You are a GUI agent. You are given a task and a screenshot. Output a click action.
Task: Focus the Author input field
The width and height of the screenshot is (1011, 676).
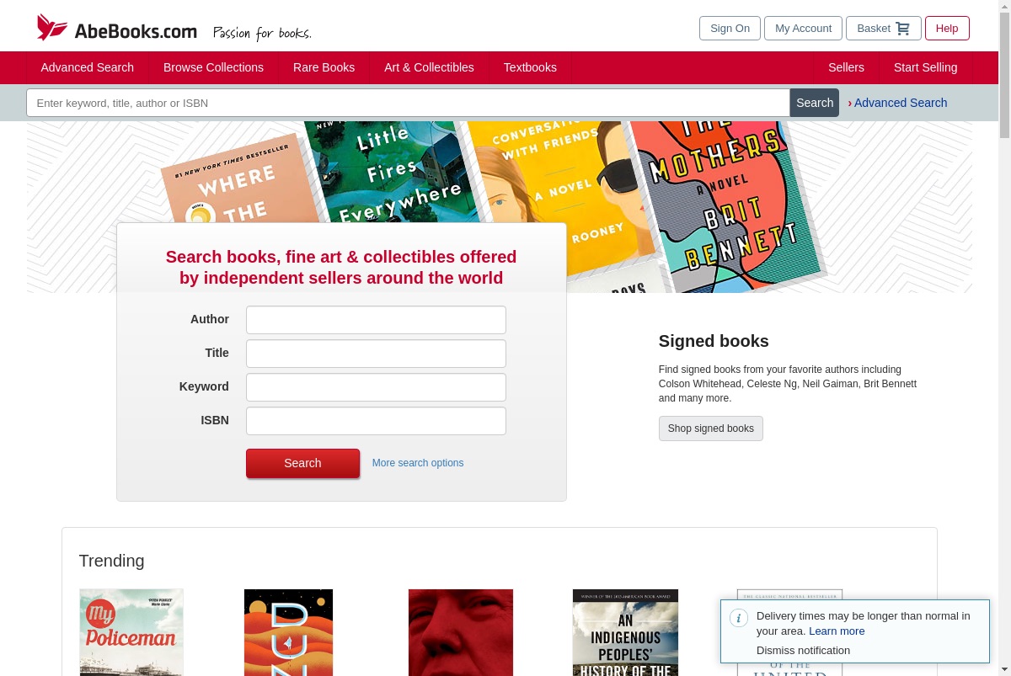click(376, 320)
